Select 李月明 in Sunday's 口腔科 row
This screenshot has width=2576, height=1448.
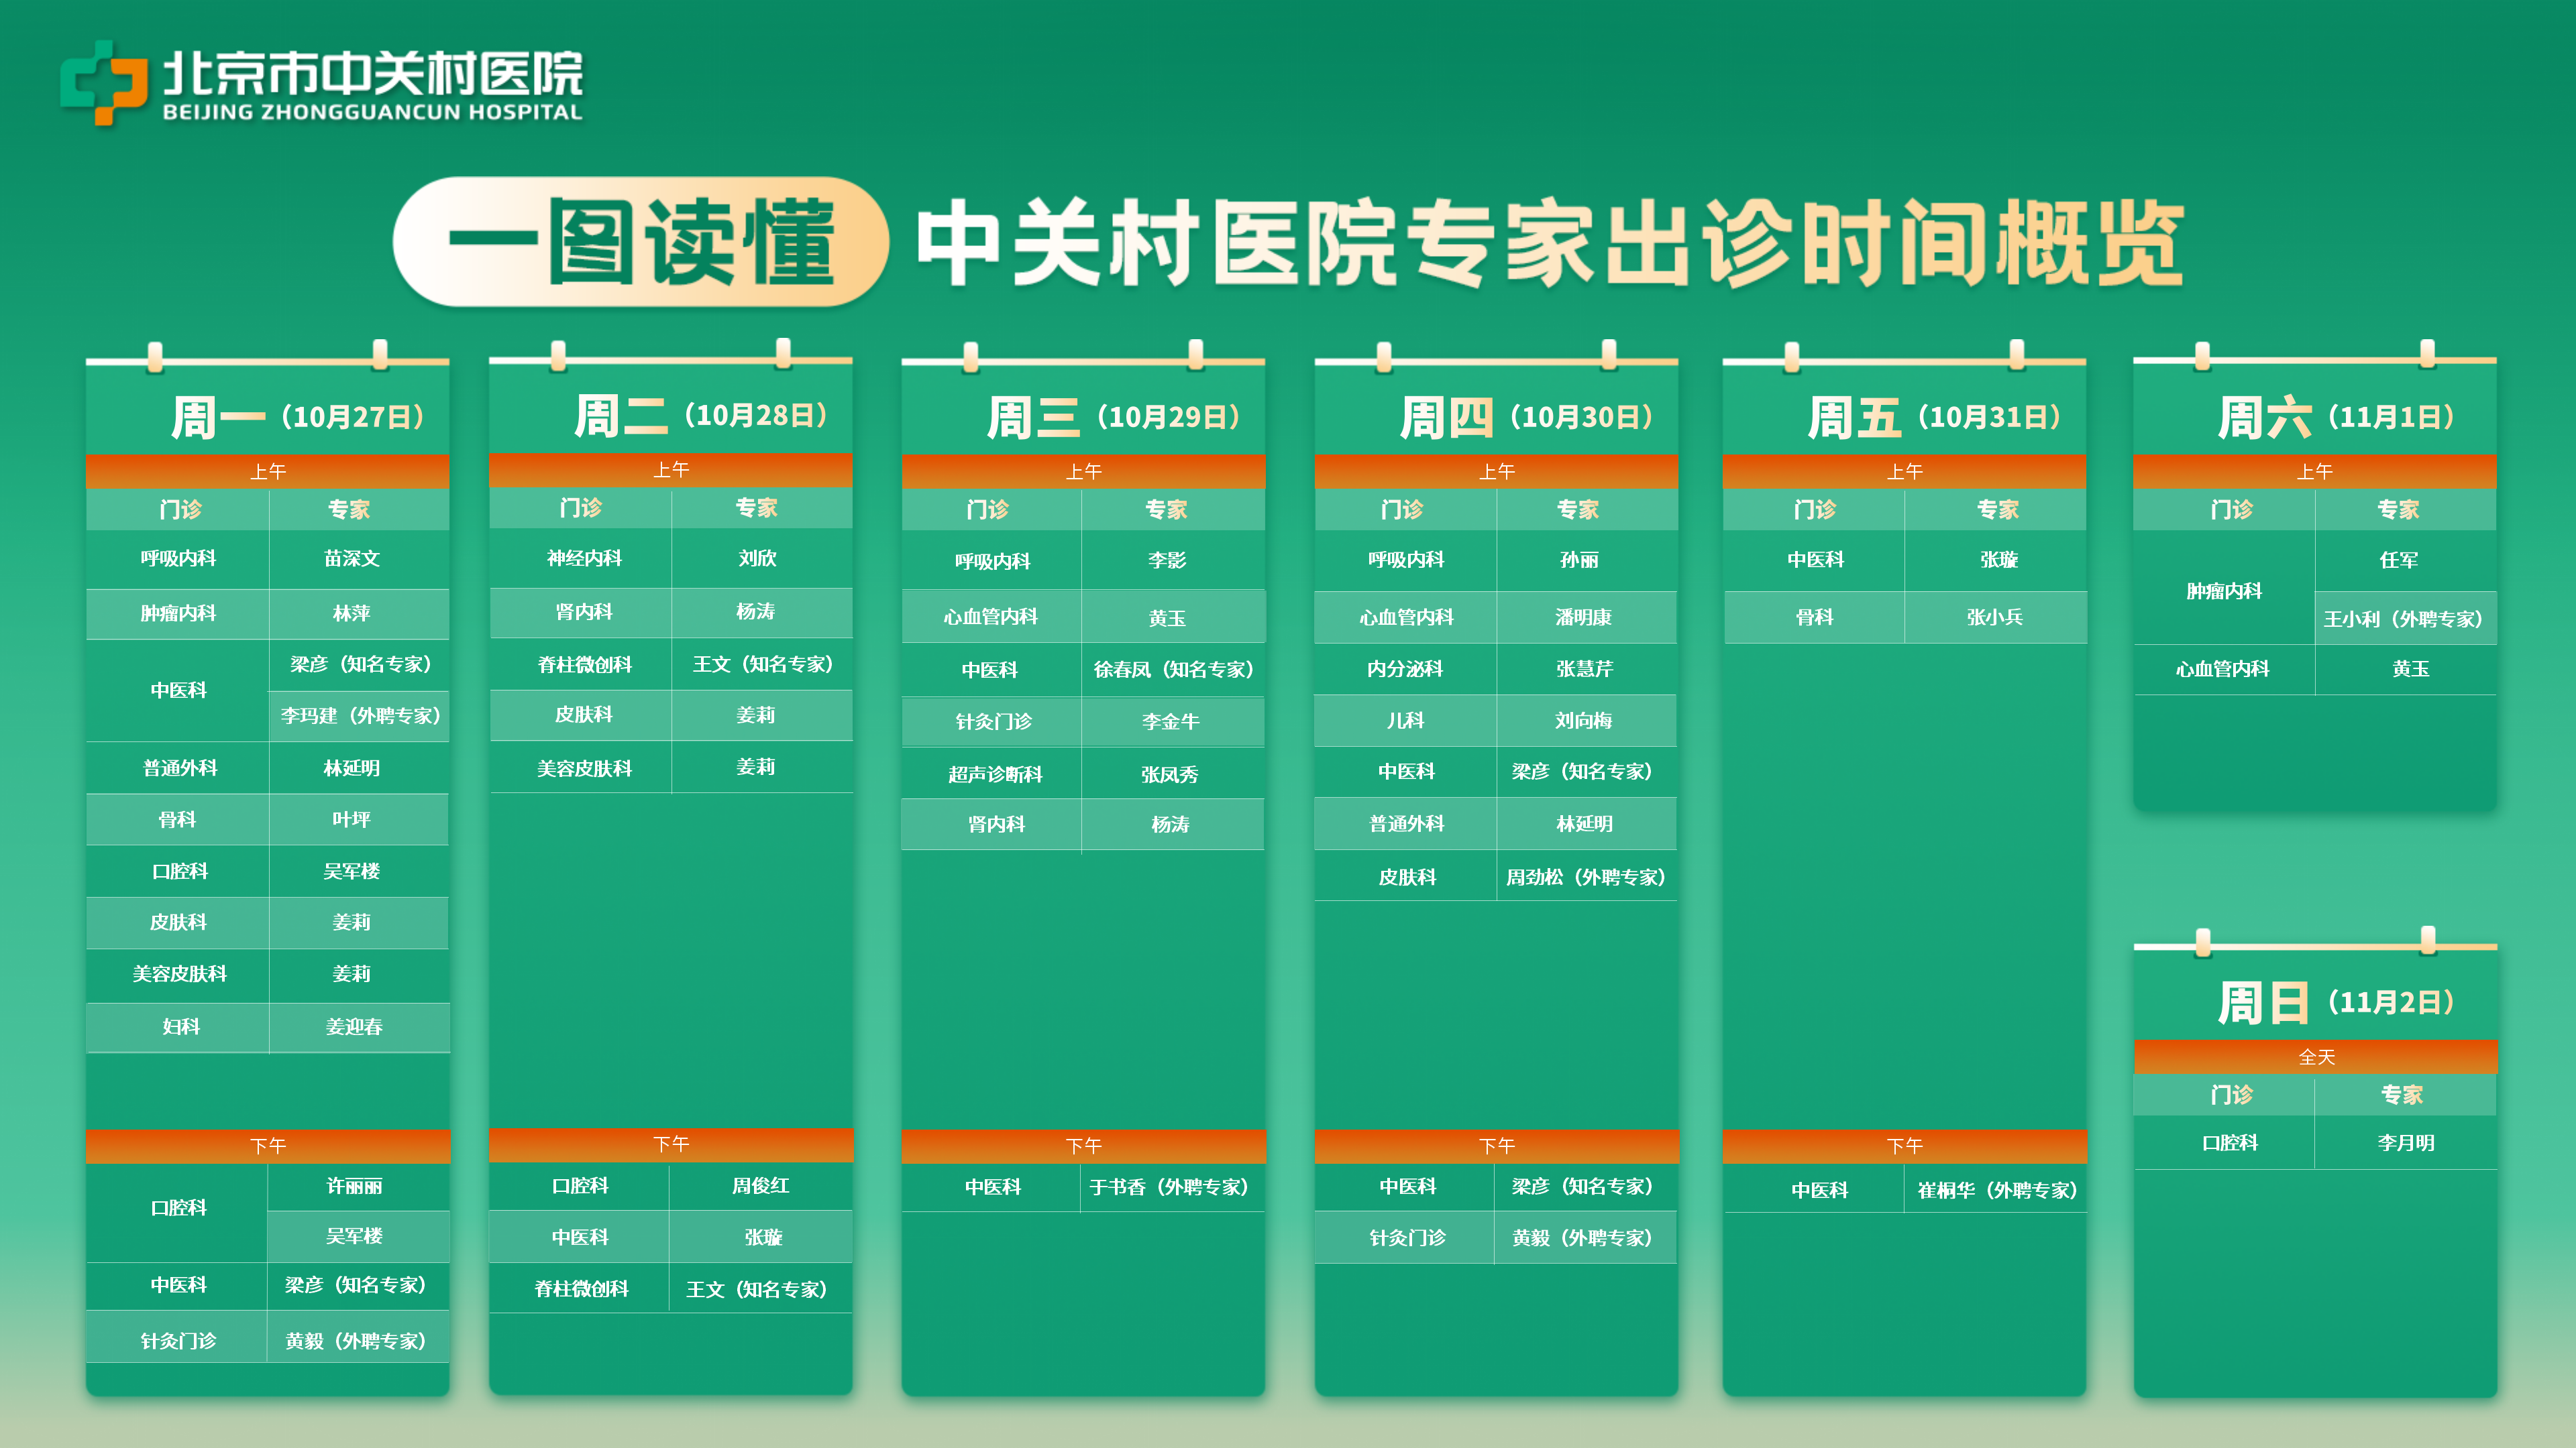pos(2405,1142)
